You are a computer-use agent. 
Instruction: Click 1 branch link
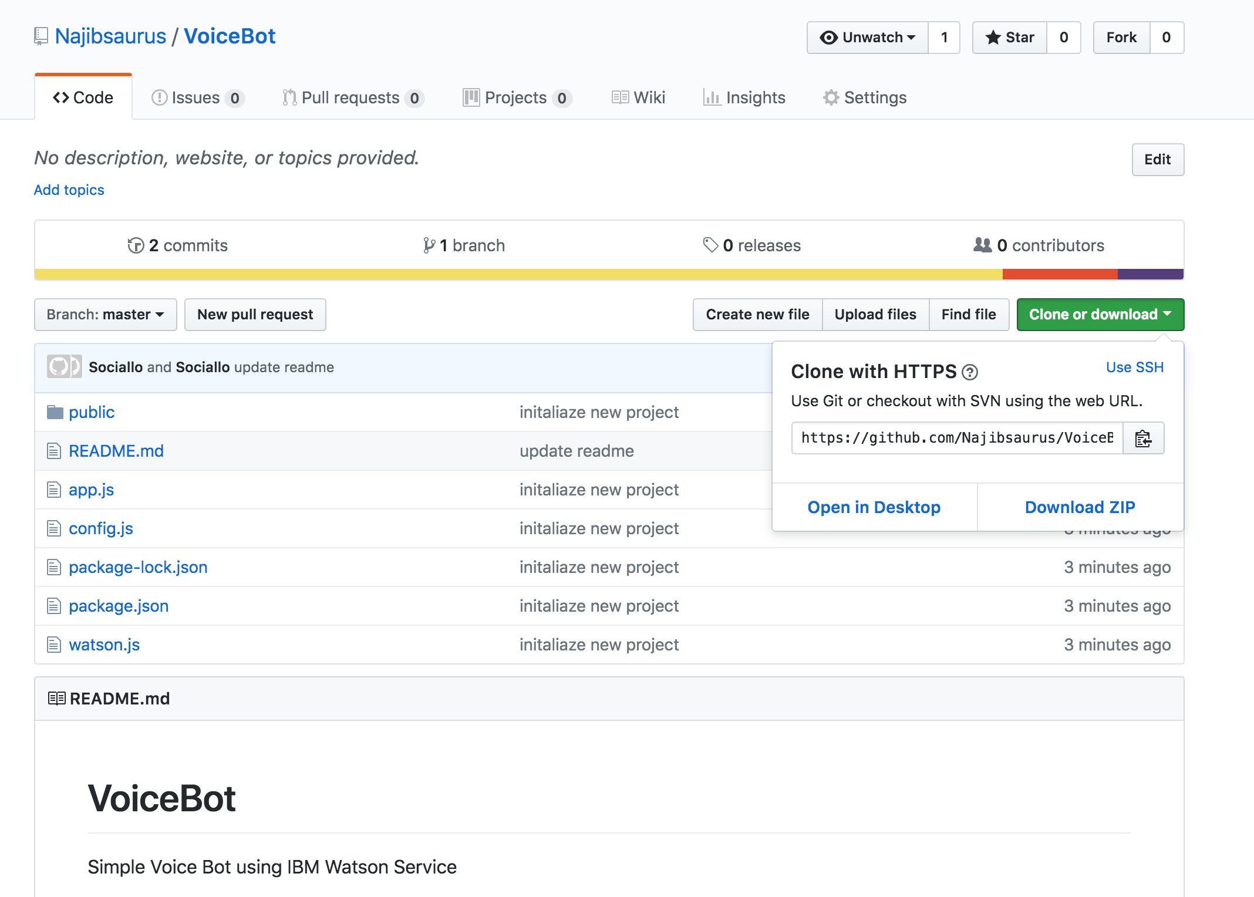pos(464,245)
